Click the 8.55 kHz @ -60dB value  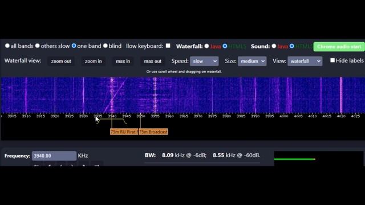coord(236,155)
